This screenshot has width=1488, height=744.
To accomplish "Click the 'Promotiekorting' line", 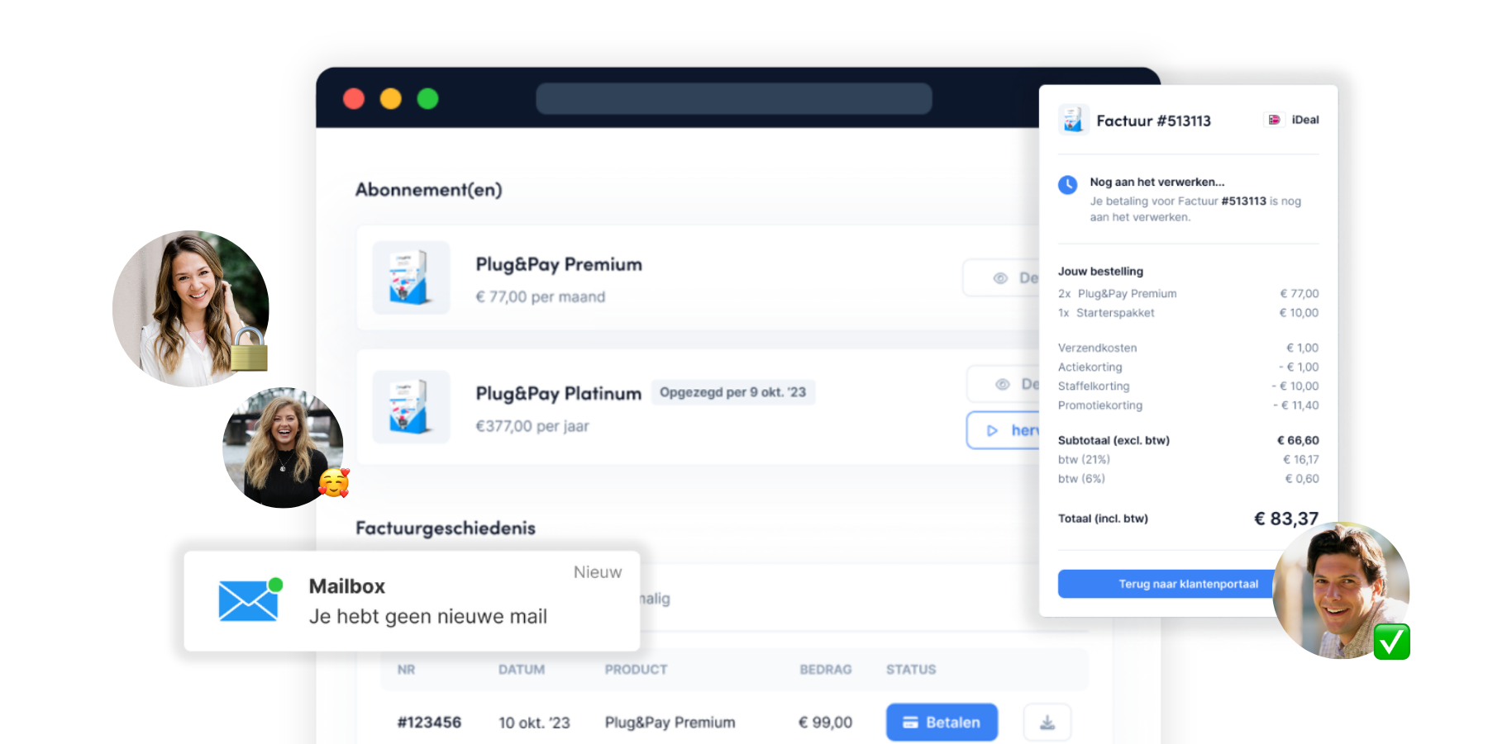I will (x=1188, y=405).
